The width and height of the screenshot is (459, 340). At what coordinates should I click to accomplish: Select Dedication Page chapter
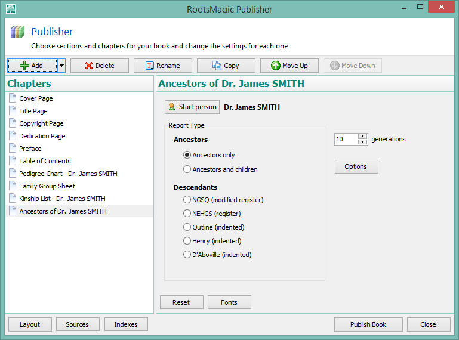coord(79,136)
